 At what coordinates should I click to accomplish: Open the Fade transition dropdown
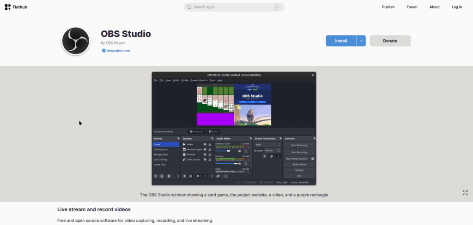267,145
